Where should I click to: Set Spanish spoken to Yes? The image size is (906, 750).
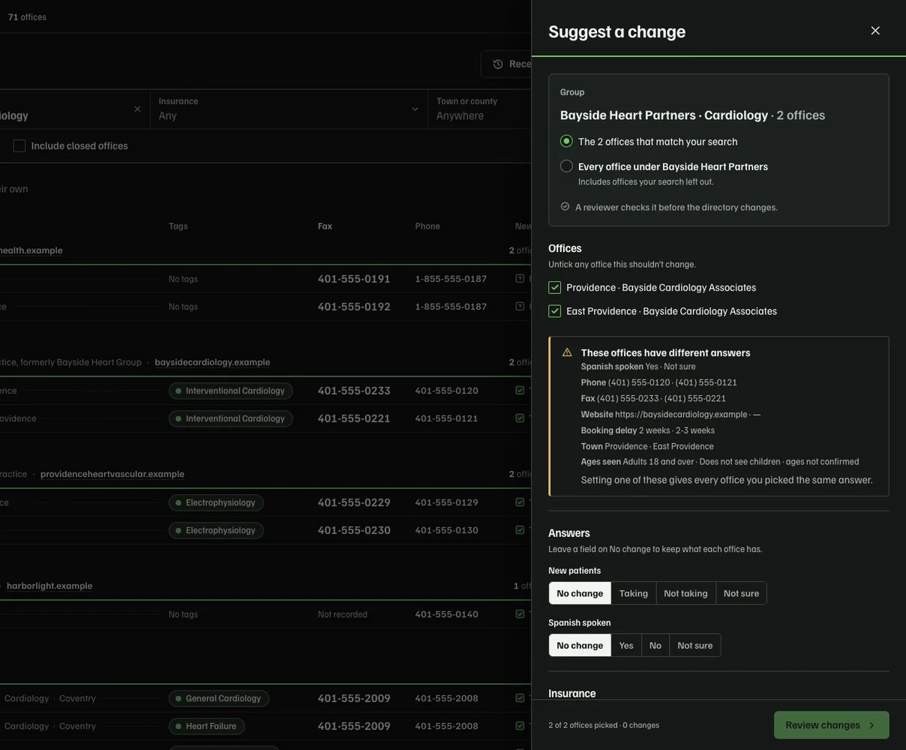pyautogui.click(x=626, y=646)
